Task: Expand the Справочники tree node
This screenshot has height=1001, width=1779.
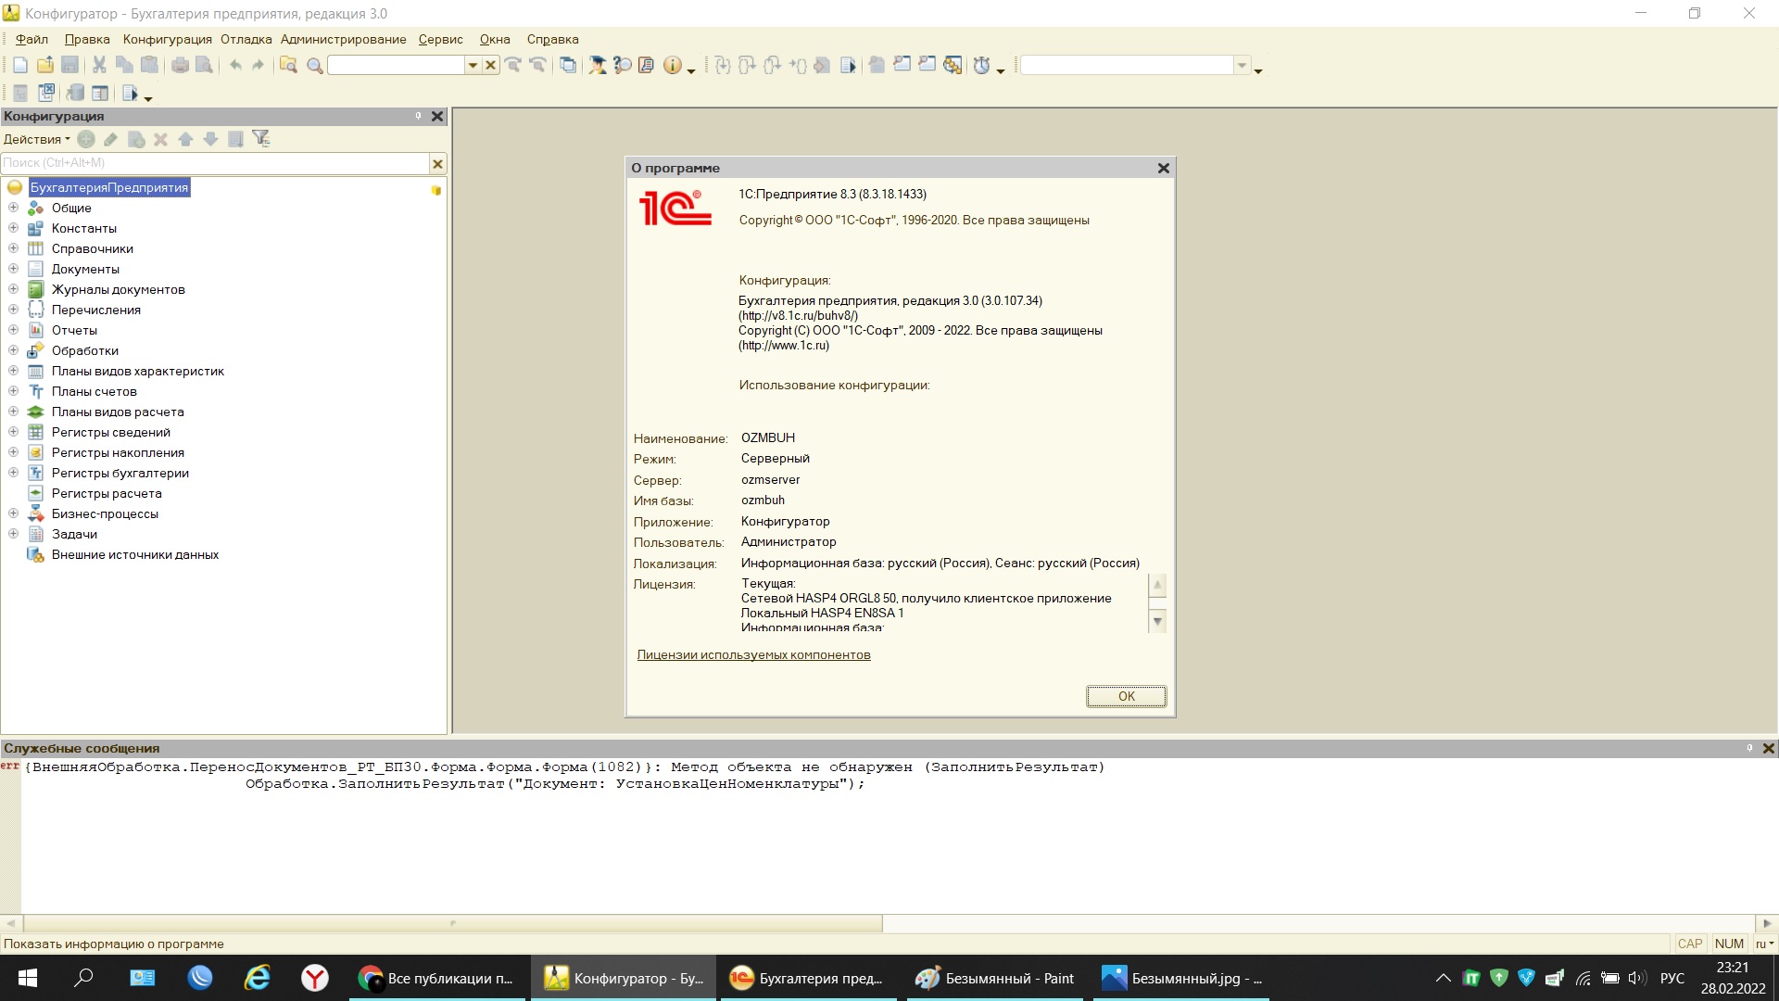Action: coord(13,248)
